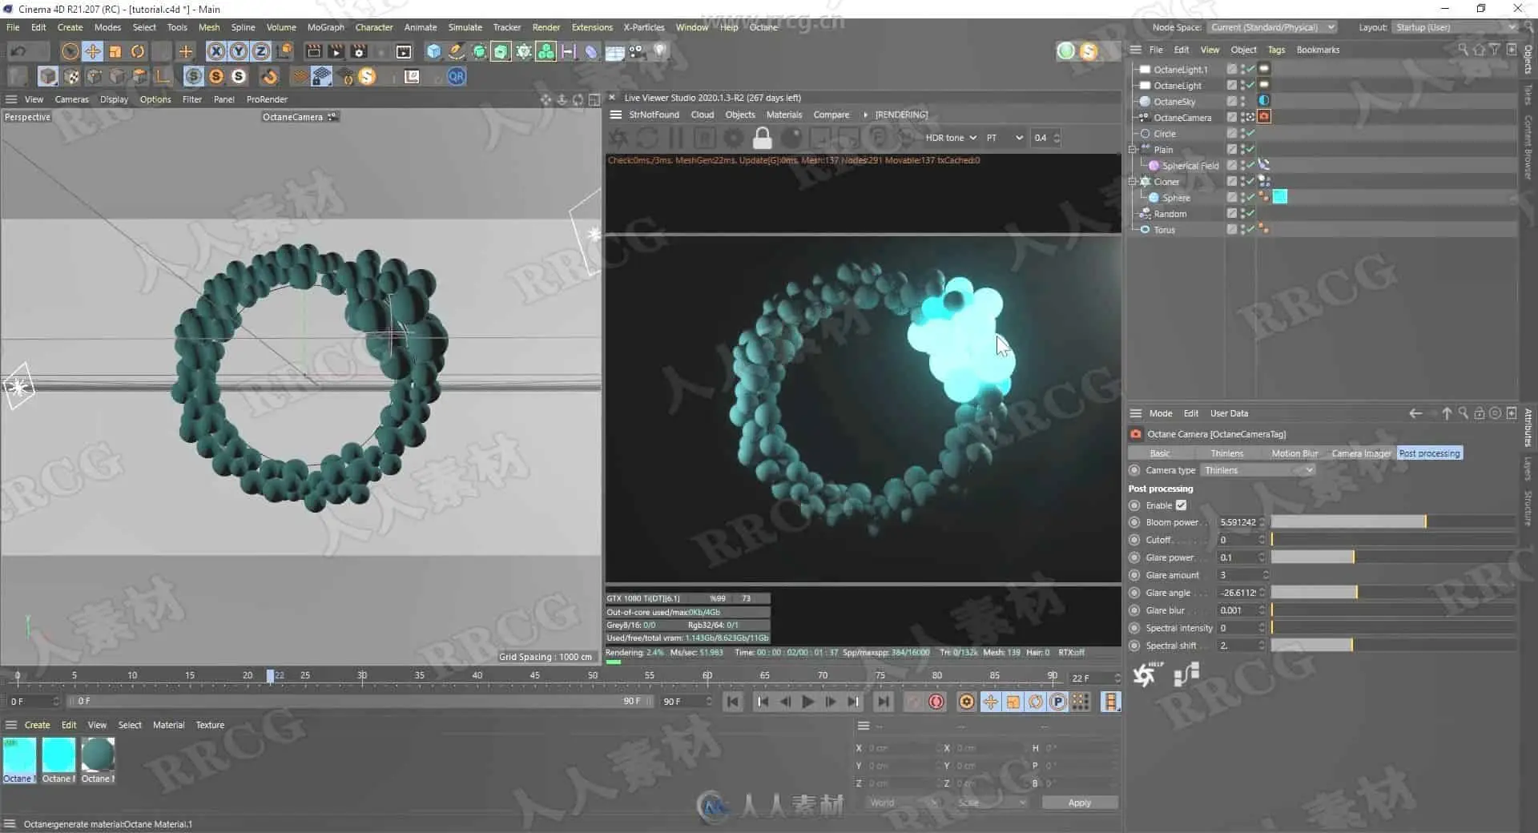Activate the Rotate tool
Image resolution: width=1538 pixels, height=833 pixels.
click(x=138, y=52)
